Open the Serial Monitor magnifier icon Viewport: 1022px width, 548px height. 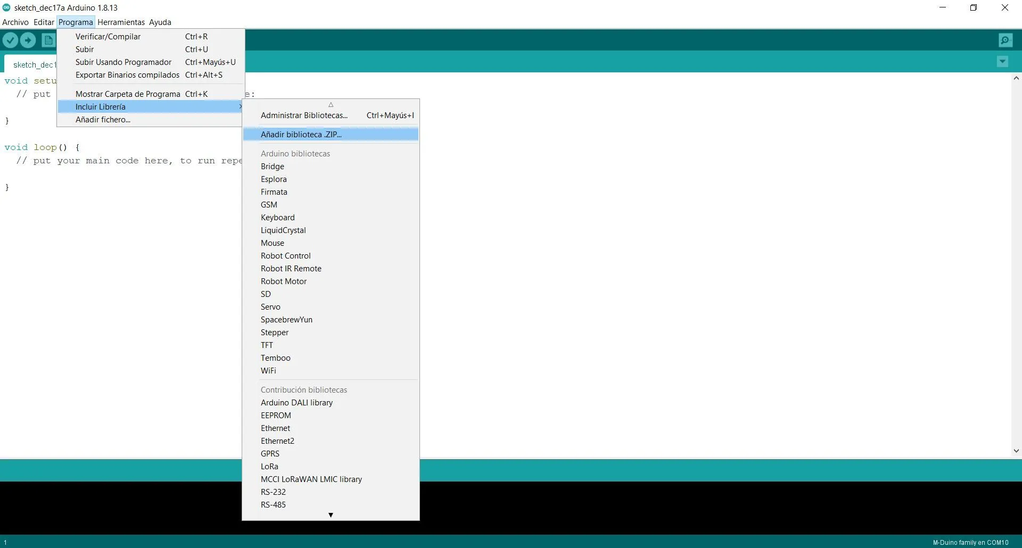tap(1005, 40)
